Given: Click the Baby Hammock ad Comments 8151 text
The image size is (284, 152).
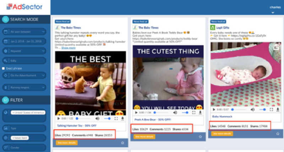Looking at the screenshot, I should click(x=237, y=126).
